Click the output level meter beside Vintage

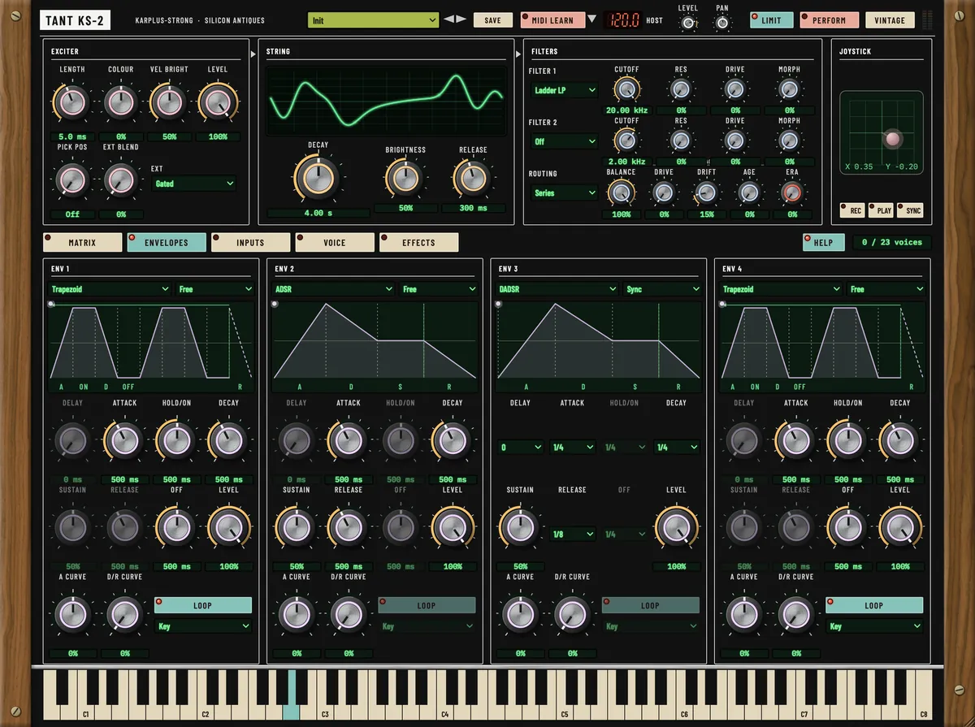point(928,20)
